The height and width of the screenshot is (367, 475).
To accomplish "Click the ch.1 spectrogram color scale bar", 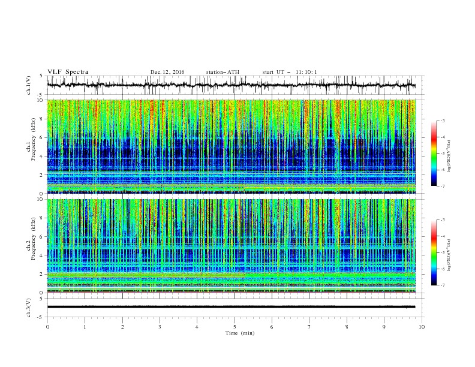I will tap(434, 154).
